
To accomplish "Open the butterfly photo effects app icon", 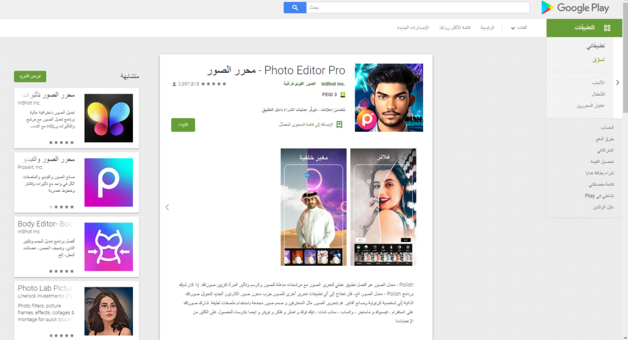I will 109,118.
